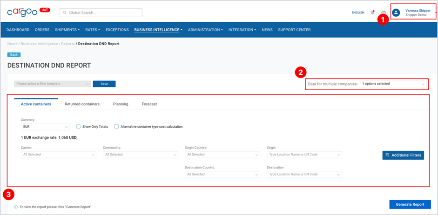
Task: Expand Data for multiple companies dropdown
Action: point(393,84)
